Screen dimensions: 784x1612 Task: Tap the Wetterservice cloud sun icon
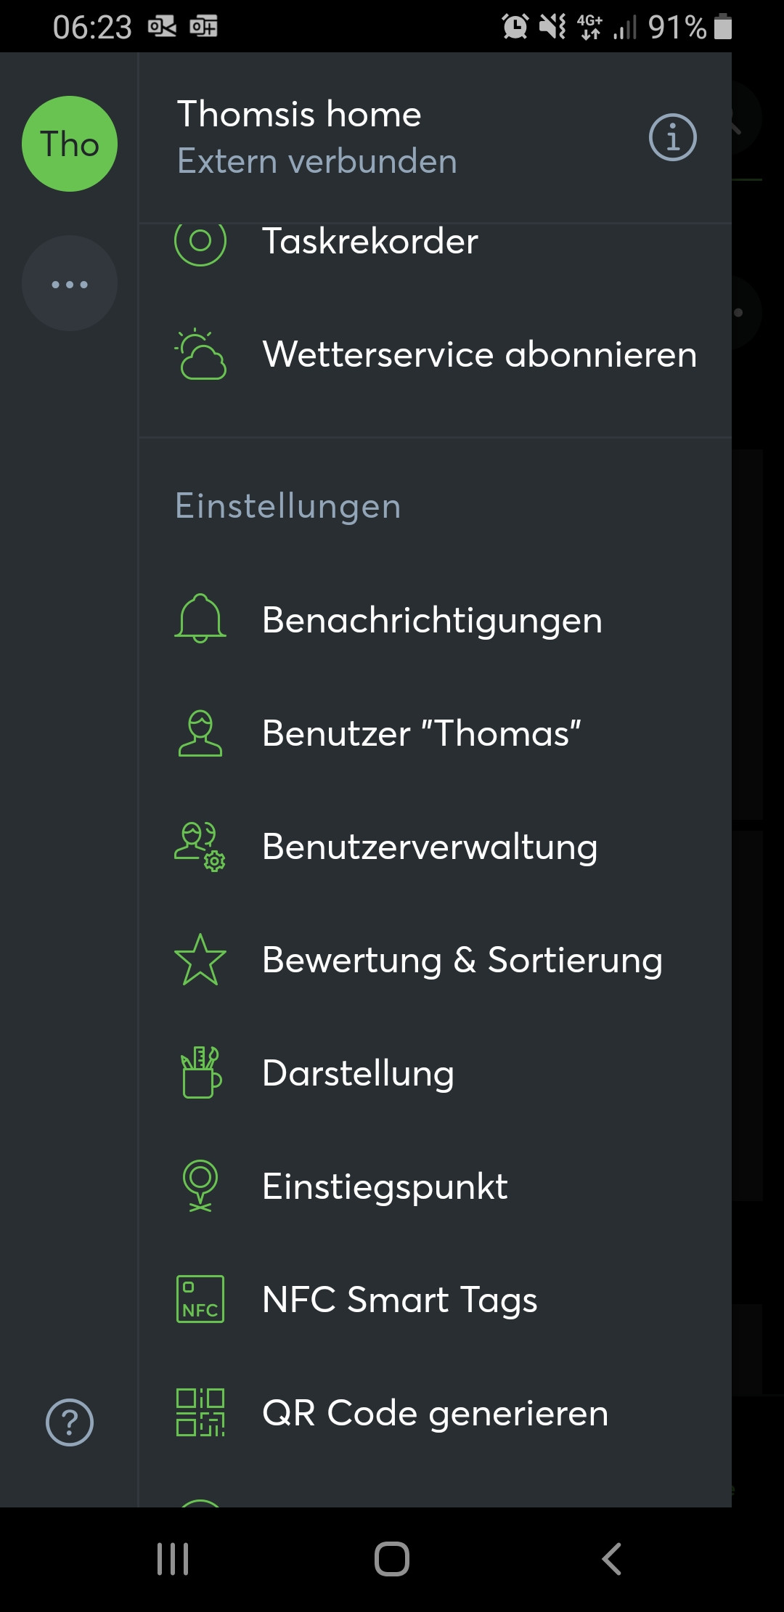200,354
